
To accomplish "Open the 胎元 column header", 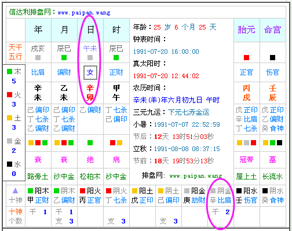I will [247, 30].
